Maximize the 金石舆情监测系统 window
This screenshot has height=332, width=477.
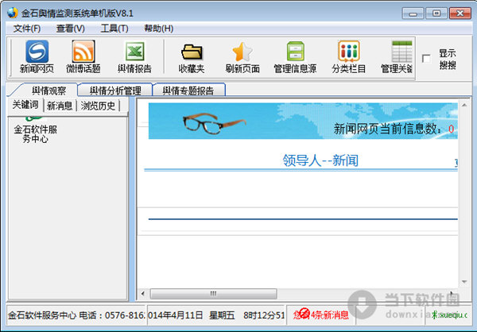(x=436, y=14)
